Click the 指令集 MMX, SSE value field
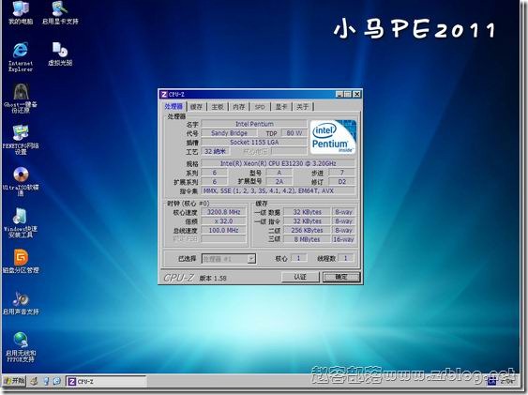 pos(278,191)
